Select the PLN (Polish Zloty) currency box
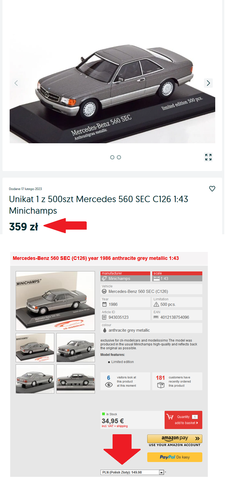The width and height of the screenshot is (229, 484). [x=132, y=472]
